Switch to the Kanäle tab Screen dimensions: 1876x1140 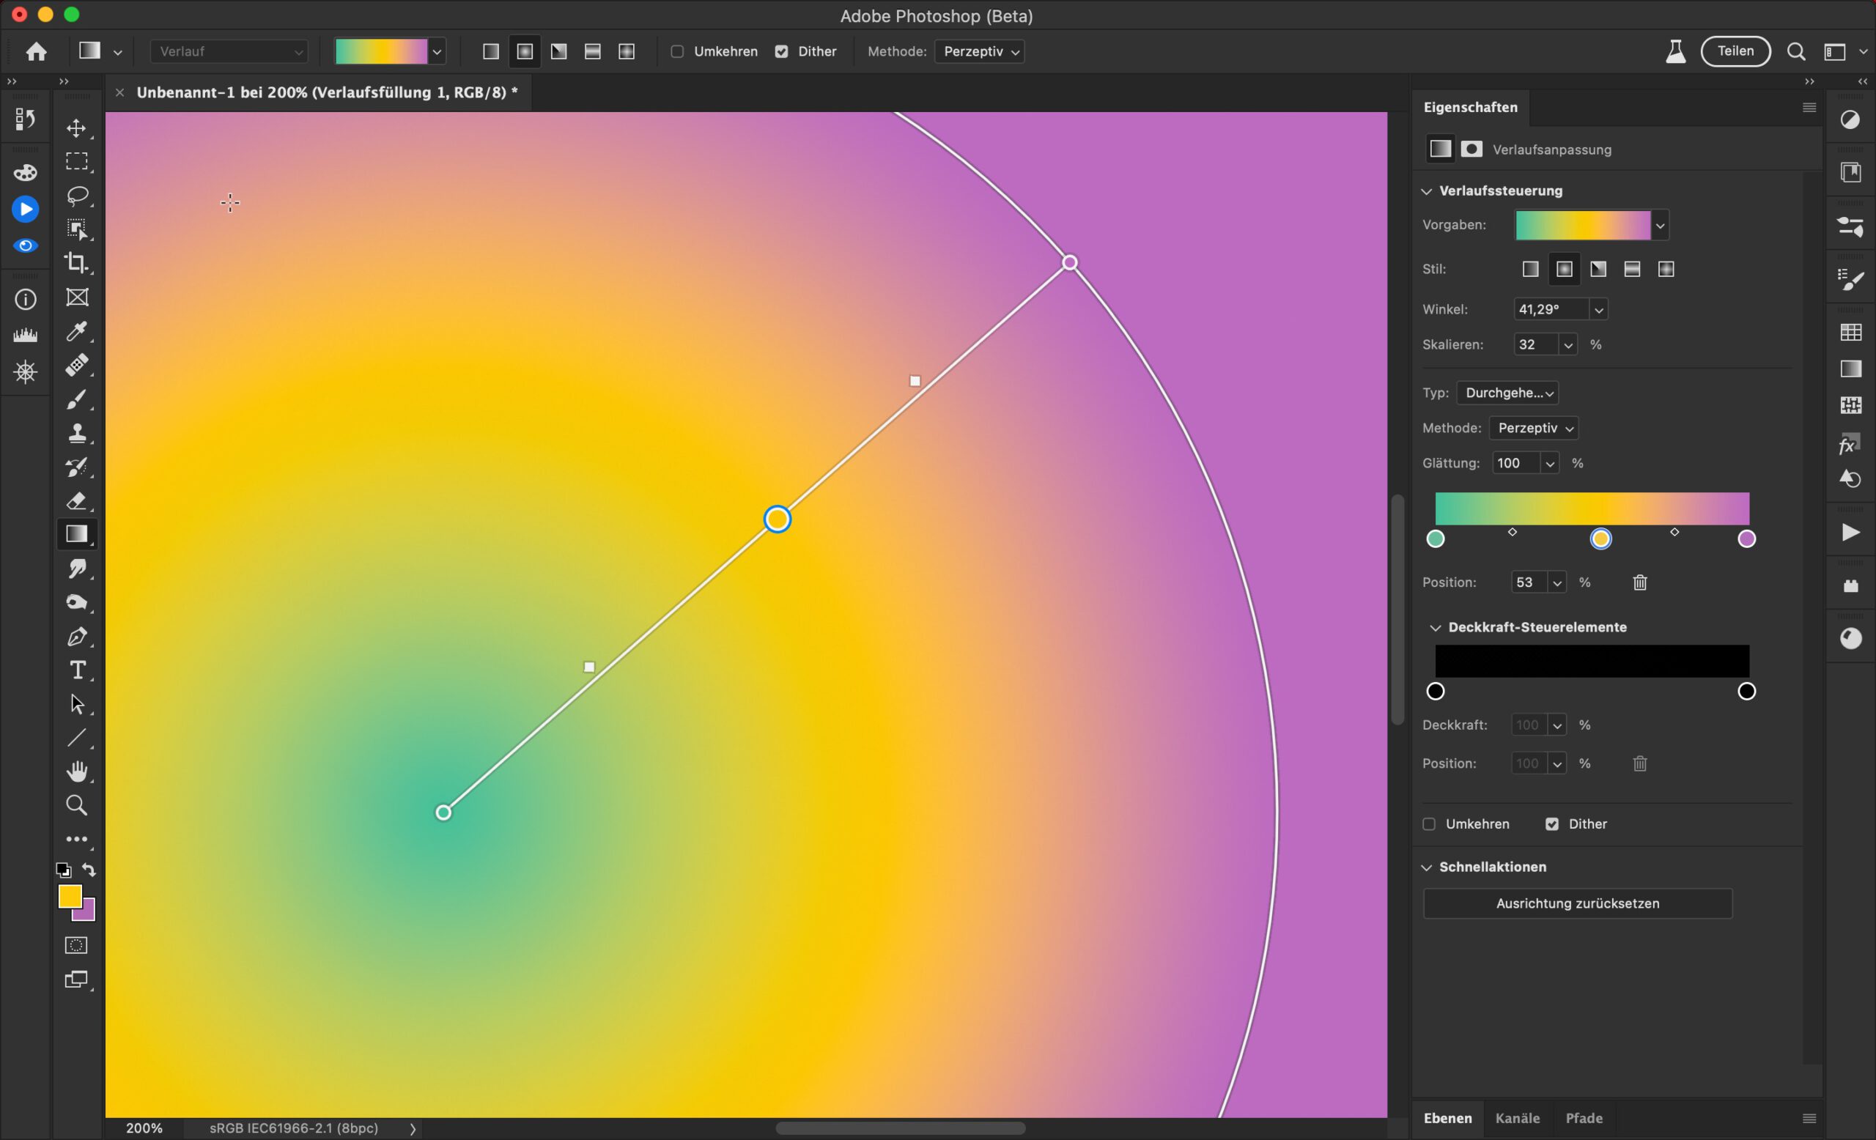1517,1119
